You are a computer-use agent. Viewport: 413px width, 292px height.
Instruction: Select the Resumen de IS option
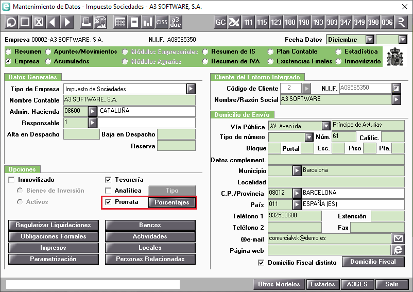[205, 51]
